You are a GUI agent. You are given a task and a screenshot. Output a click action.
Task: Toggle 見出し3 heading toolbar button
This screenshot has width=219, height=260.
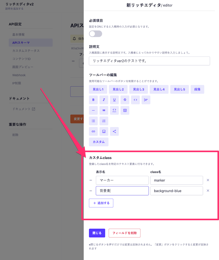[x=138, y=89]
